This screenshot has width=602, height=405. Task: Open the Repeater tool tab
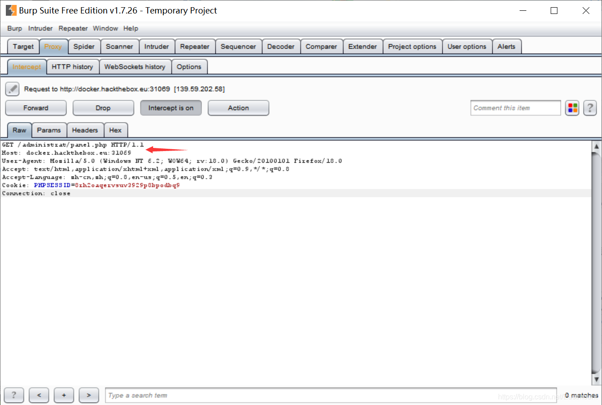[195, 47]
